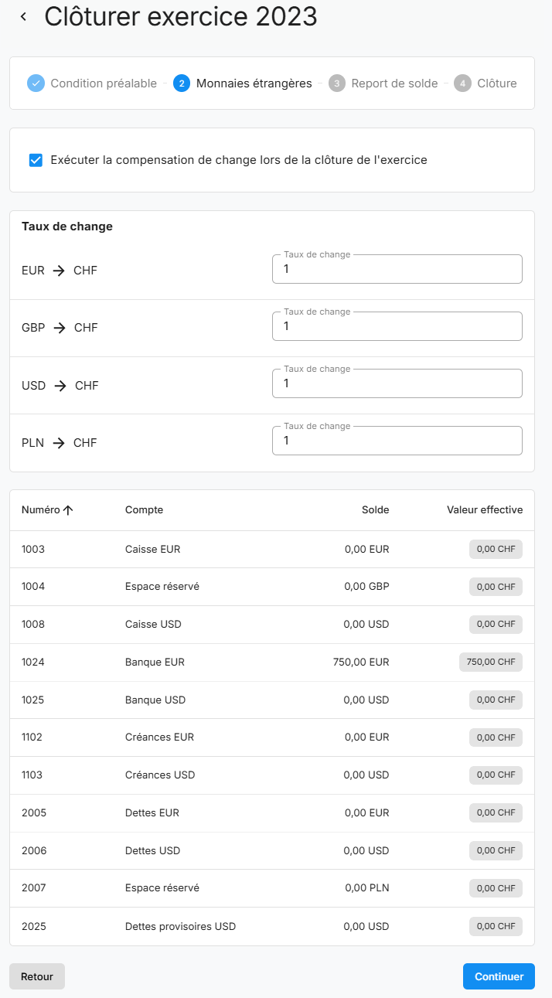Click the EUR to CHF exchange rate field
The width and height of the screenshot is (552, 998).
(397, 269)
